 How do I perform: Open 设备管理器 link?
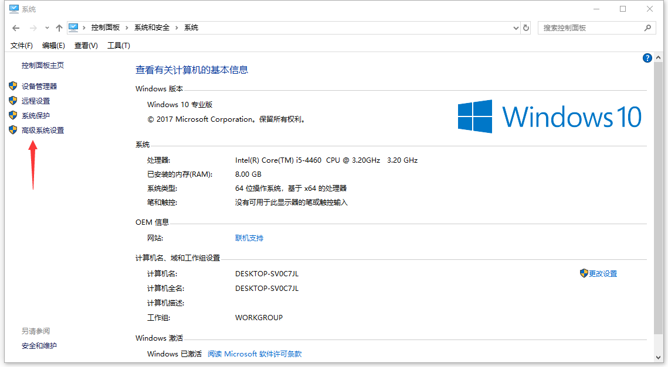[39, 86]
